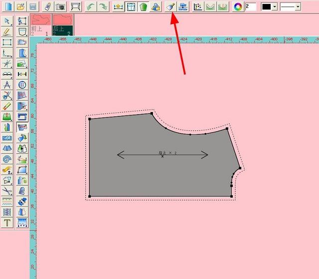Screen dimensions: 319x279
Task: Select the arrow pointer adjust tool
Action: point(7,21)
